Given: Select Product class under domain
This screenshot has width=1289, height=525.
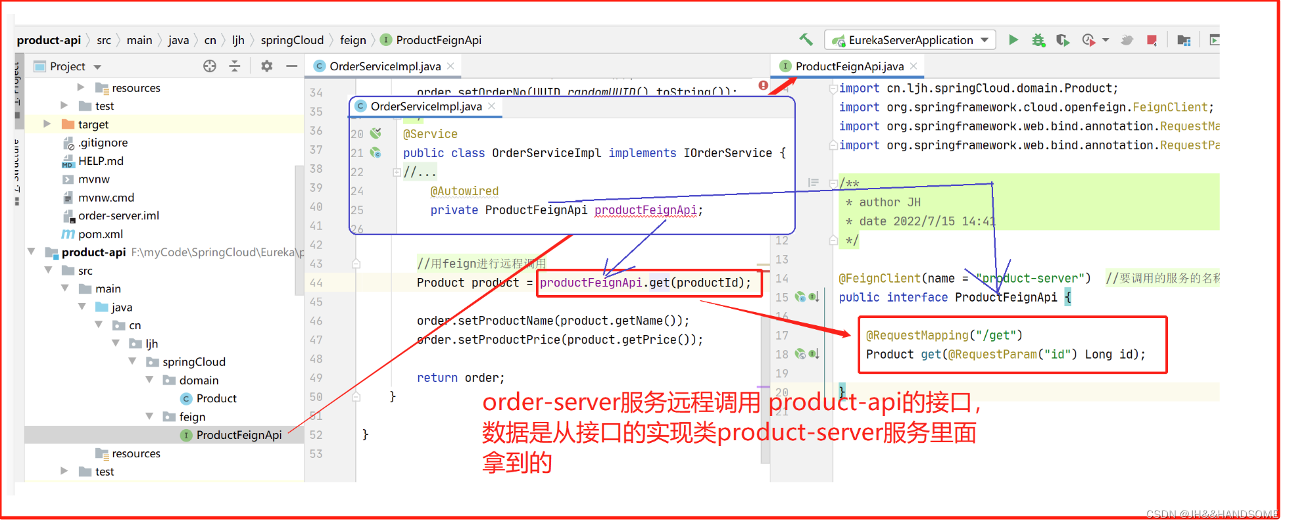Looking at the screenshot, I should coord(216,398).
